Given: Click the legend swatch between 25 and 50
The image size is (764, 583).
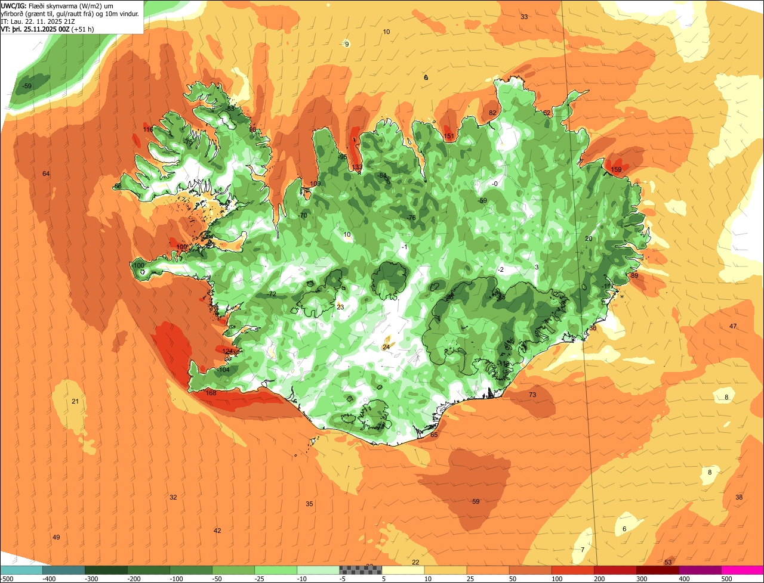Looking at the screenshot, I should click(x=488, y=570).
